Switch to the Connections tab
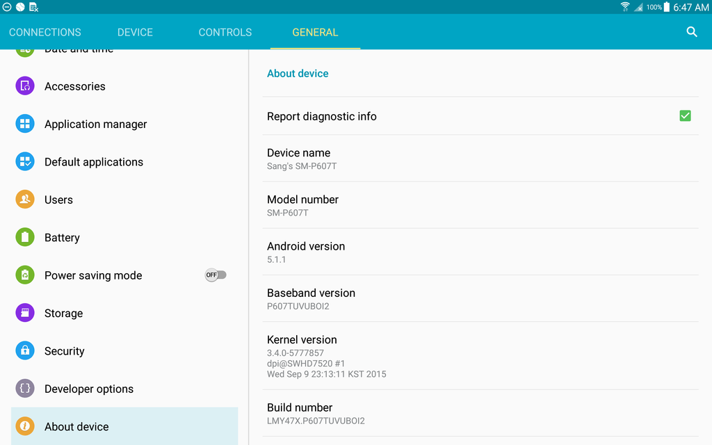This screenshot has width=712, height=445. [45, 32]
